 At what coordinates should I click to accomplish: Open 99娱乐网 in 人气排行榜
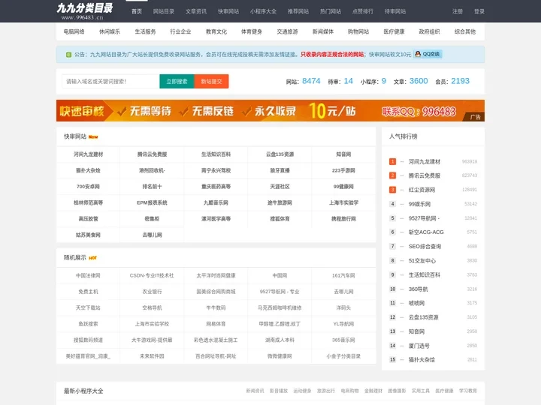pos(419,204)
